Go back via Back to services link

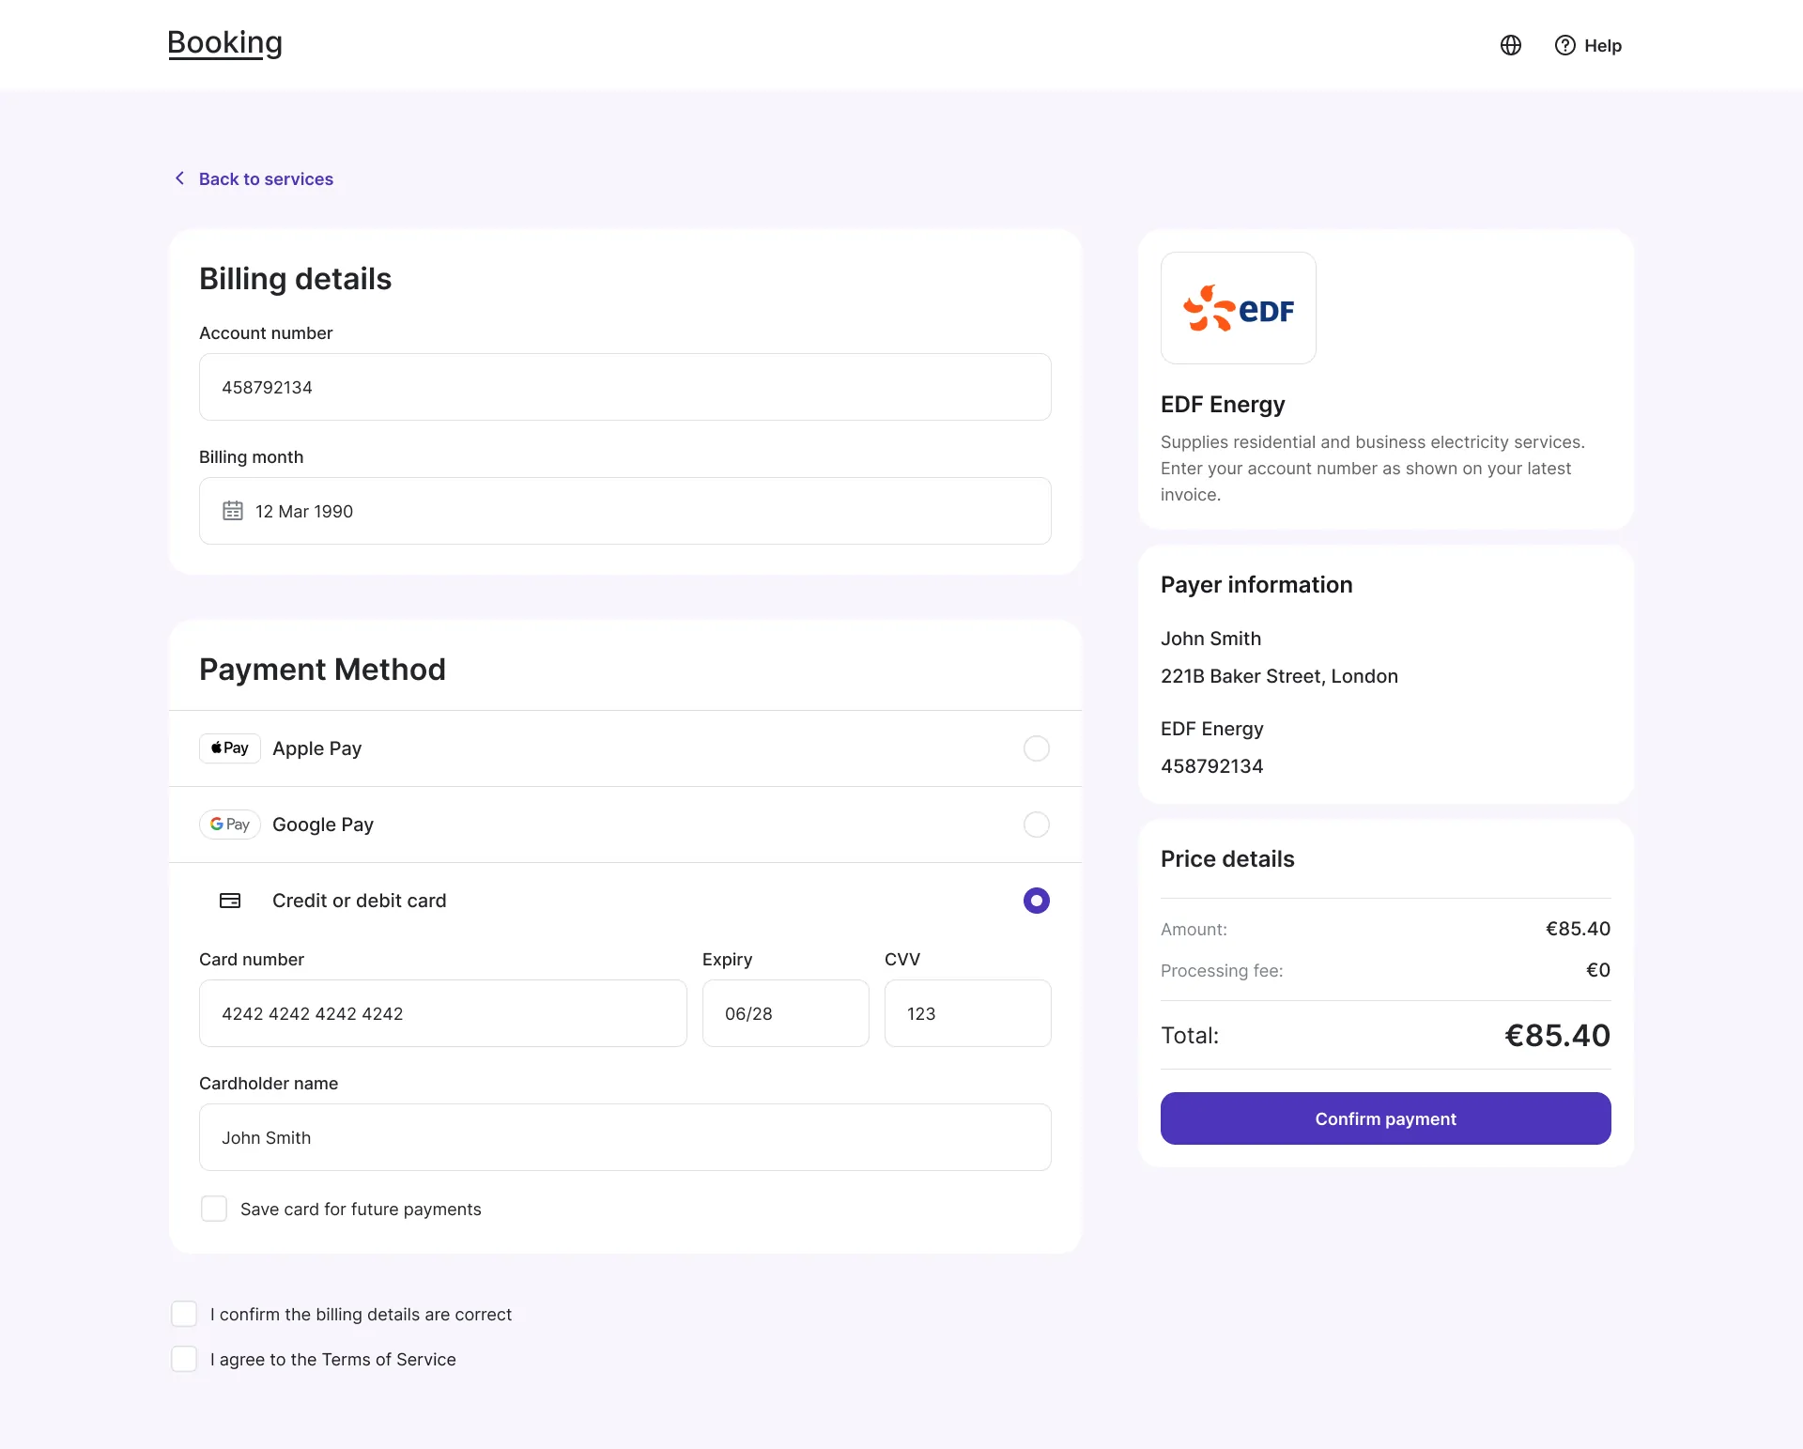(266, 178)
